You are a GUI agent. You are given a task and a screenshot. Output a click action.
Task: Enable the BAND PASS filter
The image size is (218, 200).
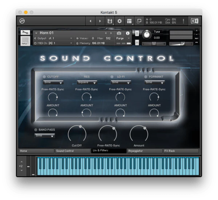36,130
